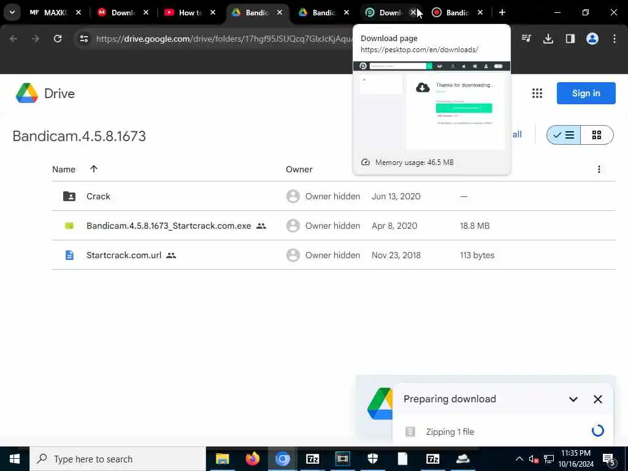Open the first 7-Zip taskbar icon

click(312, 459)
